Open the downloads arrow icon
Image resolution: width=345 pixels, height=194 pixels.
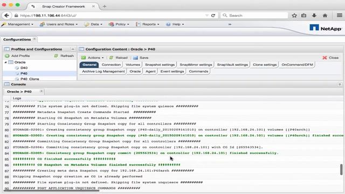coord(314,16)
